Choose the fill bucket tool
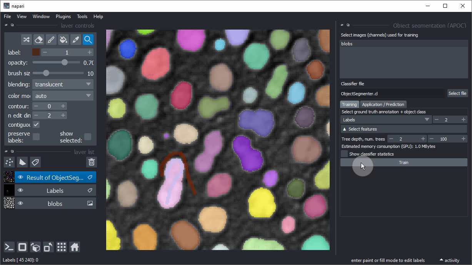The image size is (472, 265). [63, 40]
